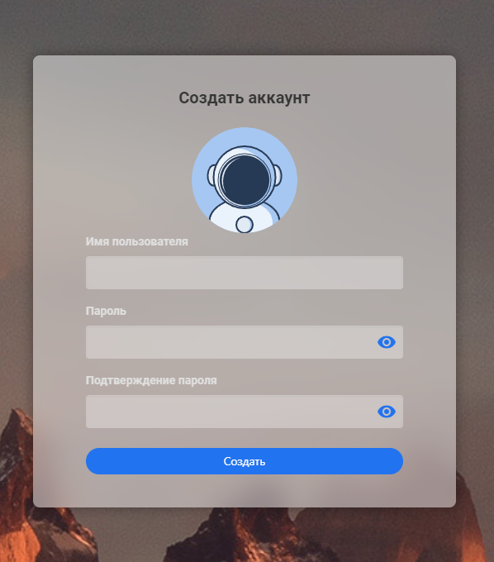This screenshot has height=562, width=494.
Task: Click the Имя пользователя label
Action: 137,241
